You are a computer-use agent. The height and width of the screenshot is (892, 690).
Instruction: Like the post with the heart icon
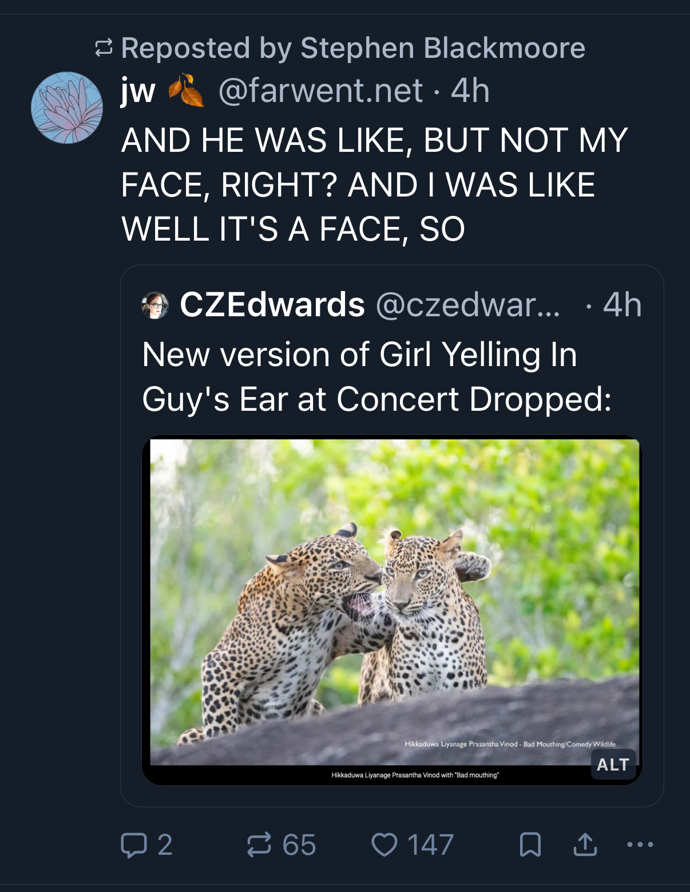point(384,845)
